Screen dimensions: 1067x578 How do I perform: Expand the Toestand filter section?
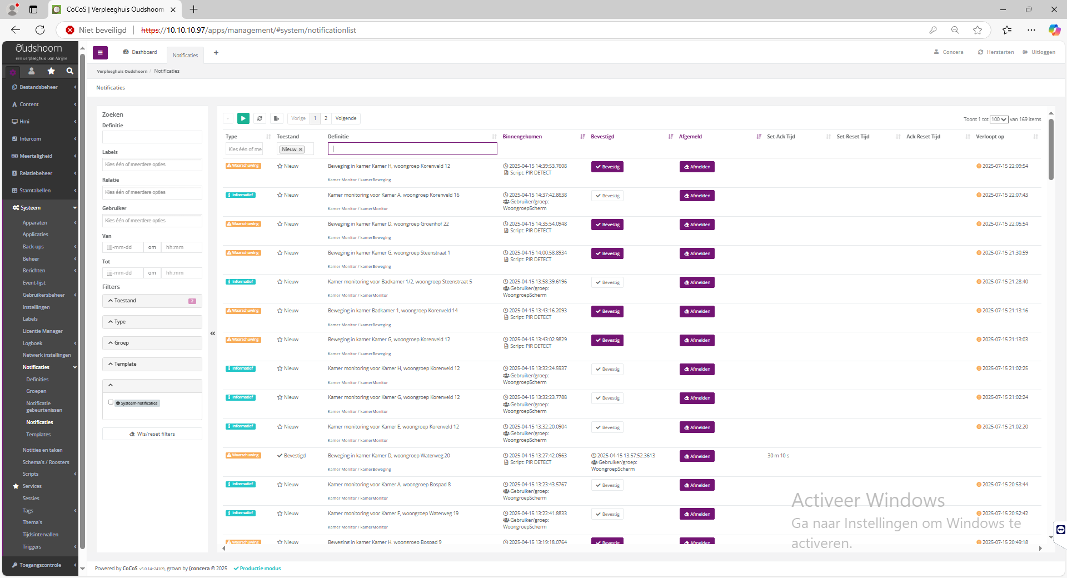152,301
